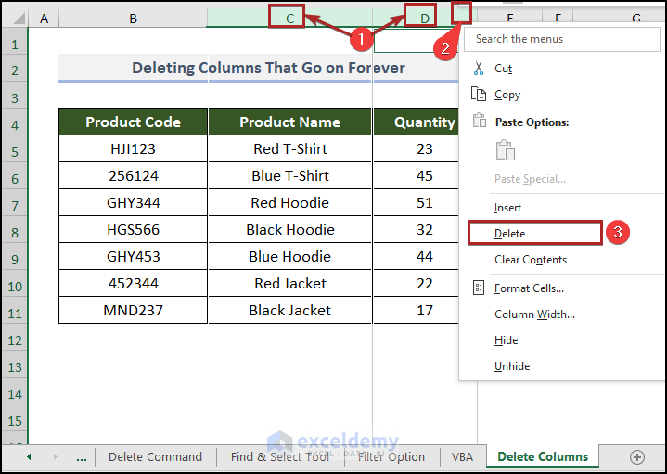Click the Red Hoodie cell
The image size is (667, 474).
click(x=289, y=202)
